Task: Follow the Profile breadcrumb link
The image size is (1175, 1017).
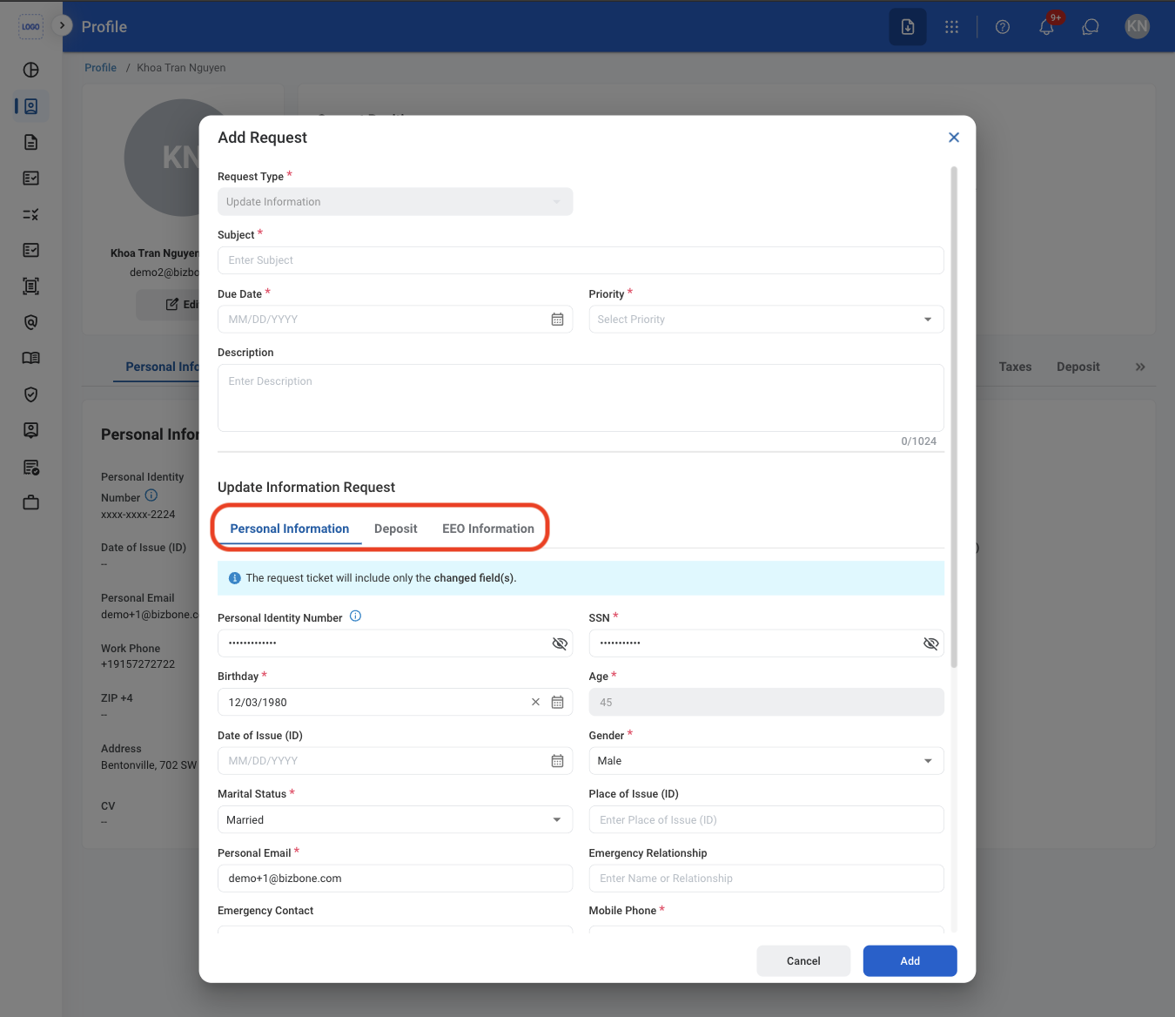Action: (100, 68)
